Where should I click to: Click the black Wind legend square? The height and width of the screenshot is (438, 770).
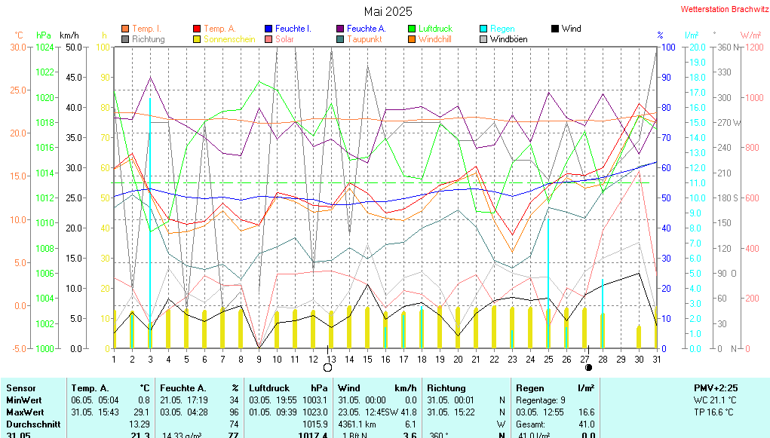coord(555,29)
